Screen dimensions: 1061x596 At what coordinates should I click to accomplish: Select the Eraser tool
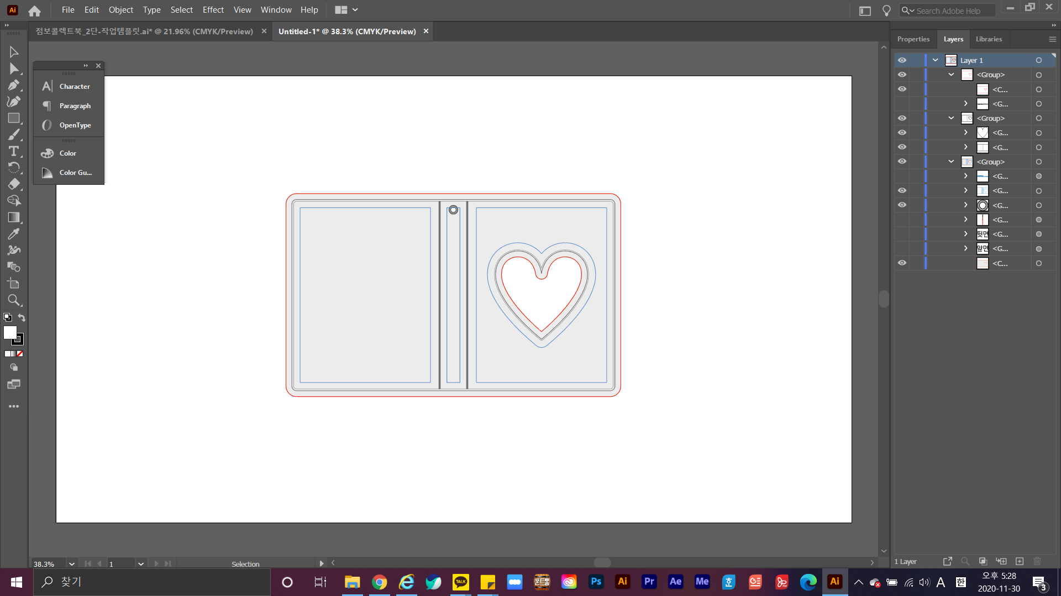point(14,184)
